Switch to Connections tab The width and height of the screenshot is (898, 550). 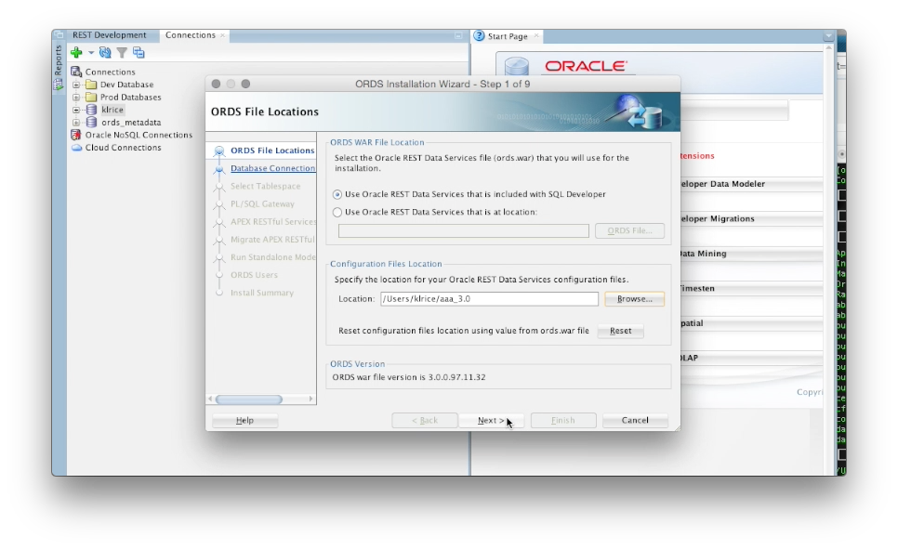[191, 35]
